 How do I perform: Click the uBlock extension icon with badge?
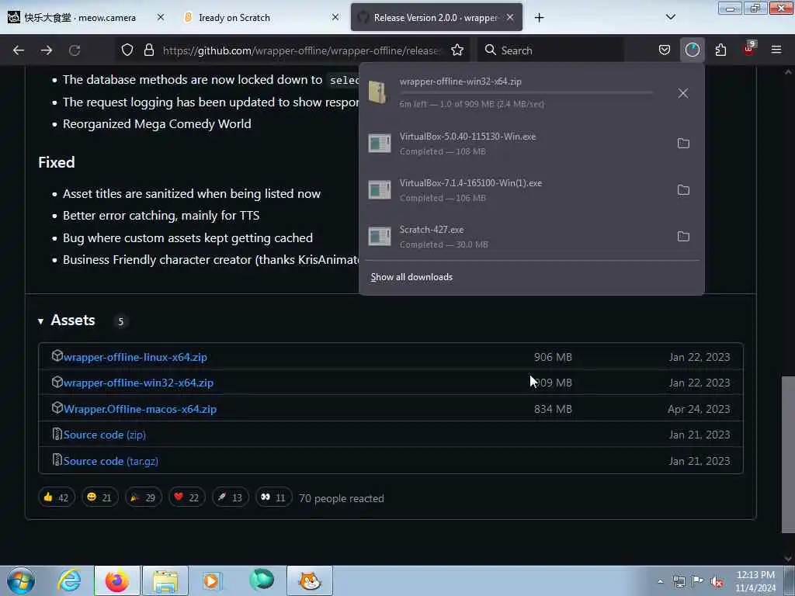[749, 49]
